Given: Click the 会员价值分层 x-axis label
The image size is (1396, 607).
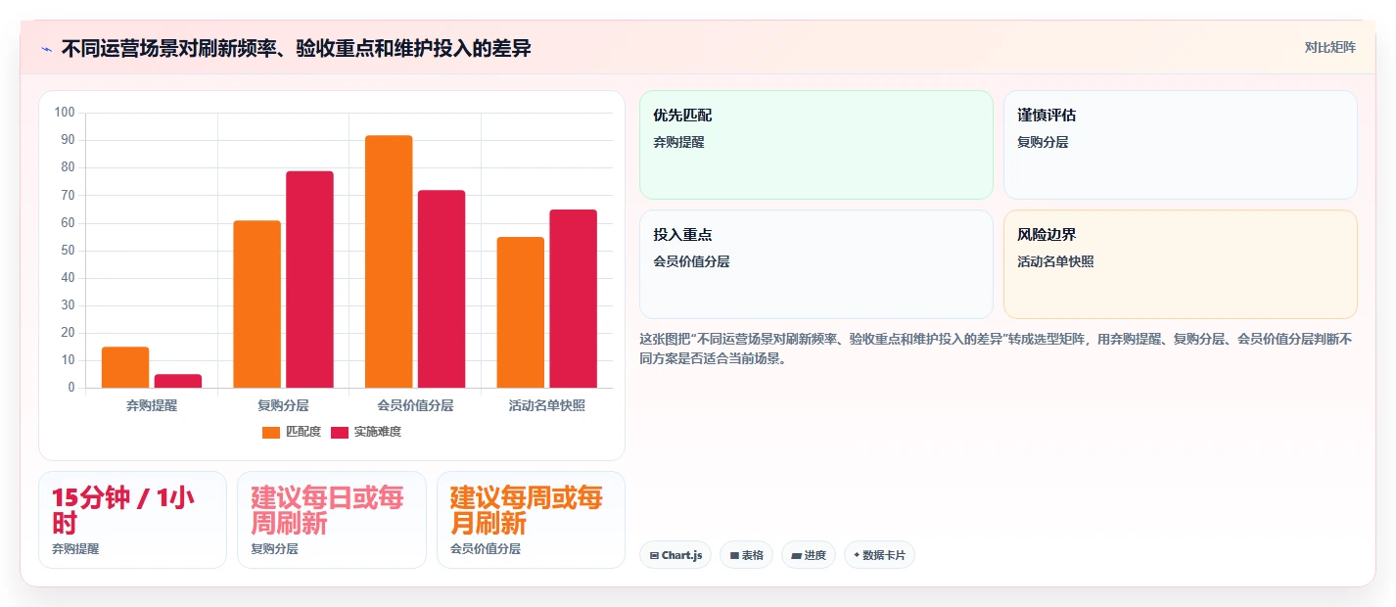Looking at the screenshot, I should tap(415, 405).
